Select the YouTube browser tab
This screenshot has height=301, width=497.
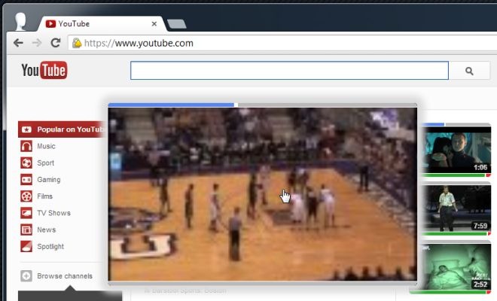(102, 24)
